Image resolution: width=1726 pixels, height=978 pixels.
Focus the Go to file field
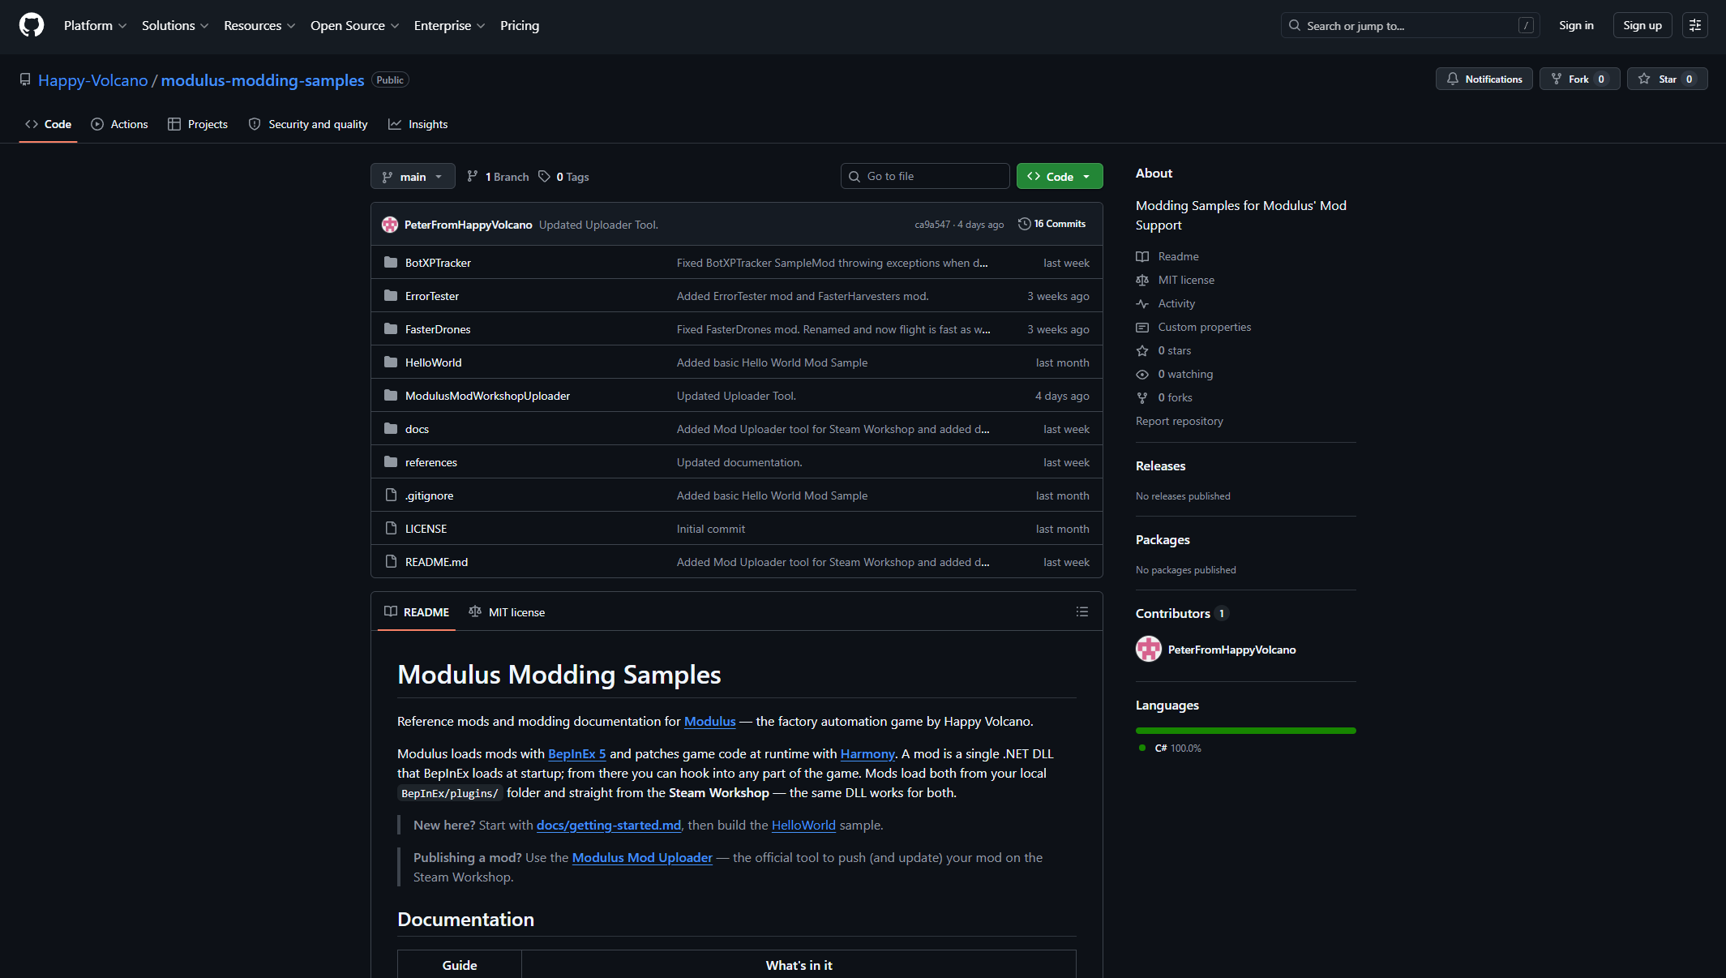coord(924,176)
